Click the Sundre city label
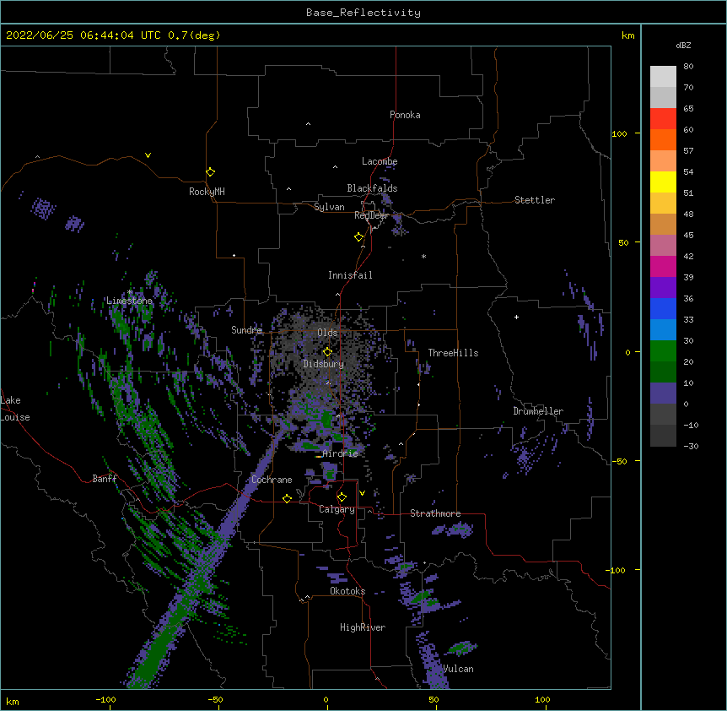Viewport: 727px width, 711px height. pyautogui.click(x=246, y=330)
